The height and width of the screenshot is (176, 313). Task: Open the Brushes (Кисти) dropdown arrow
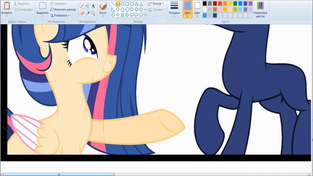(x=103, y=16)
